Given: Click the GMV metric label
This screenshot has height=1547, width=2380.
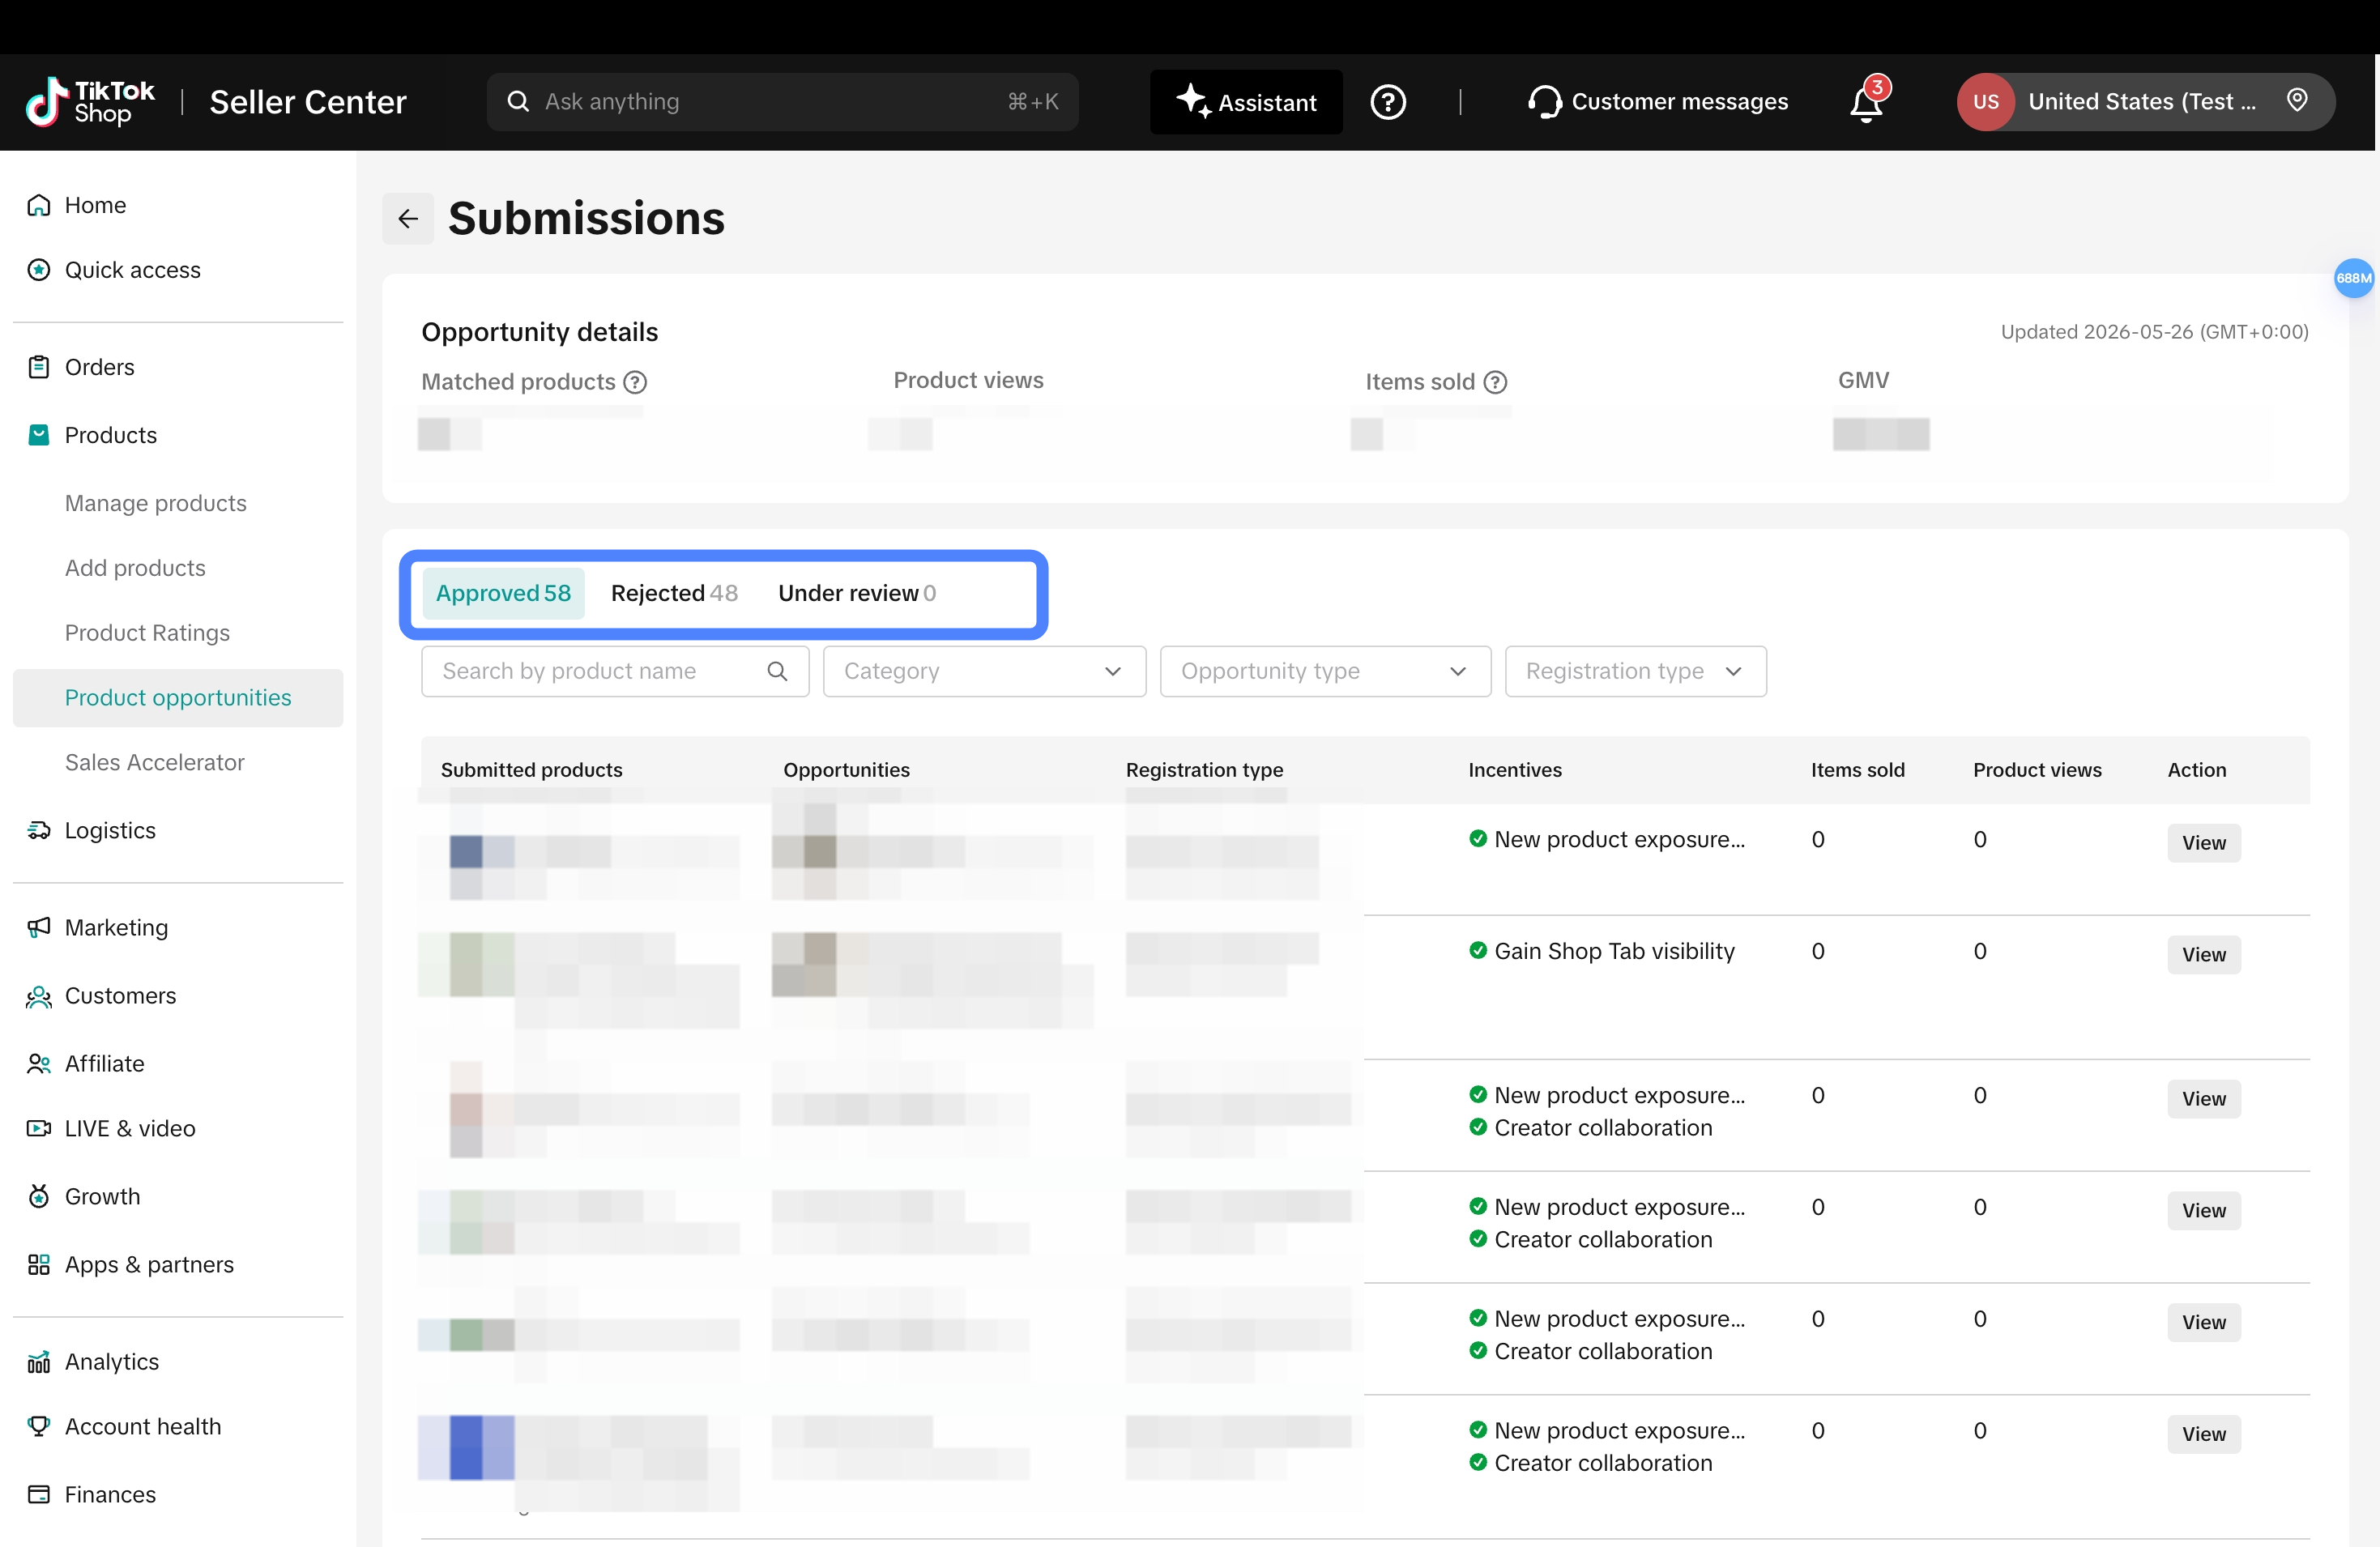Looking at the screenshot, I should [1863, 380].
